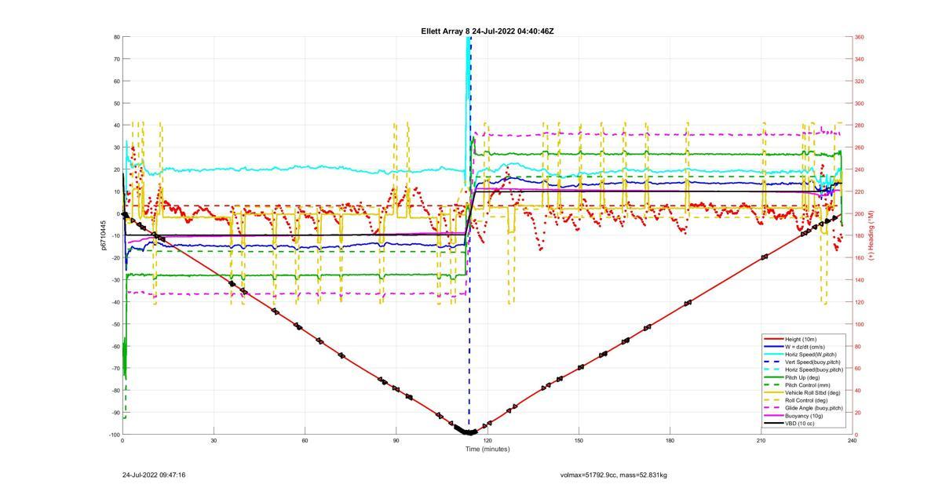
Task: Click x-axis tick label '90'
Action: click(396, 441)
